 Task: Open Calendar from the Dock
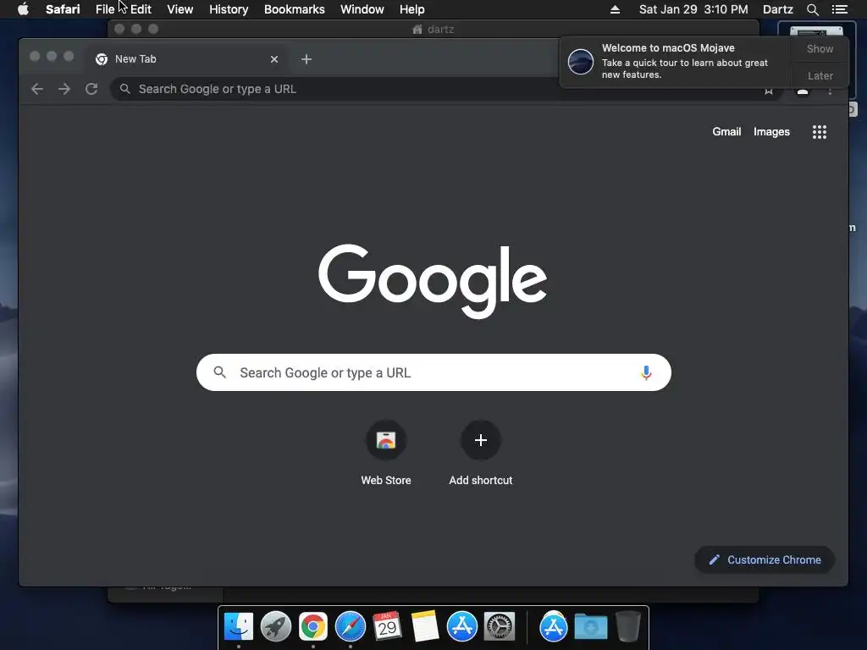coord(387,627)
